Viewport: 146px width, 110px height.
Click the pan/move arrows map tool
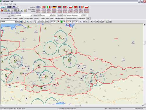(x=47, y=22)
